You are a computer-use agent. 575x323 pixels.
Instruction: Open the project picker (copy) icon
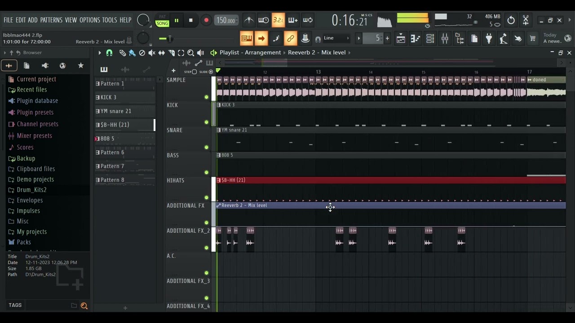[474, 39]
